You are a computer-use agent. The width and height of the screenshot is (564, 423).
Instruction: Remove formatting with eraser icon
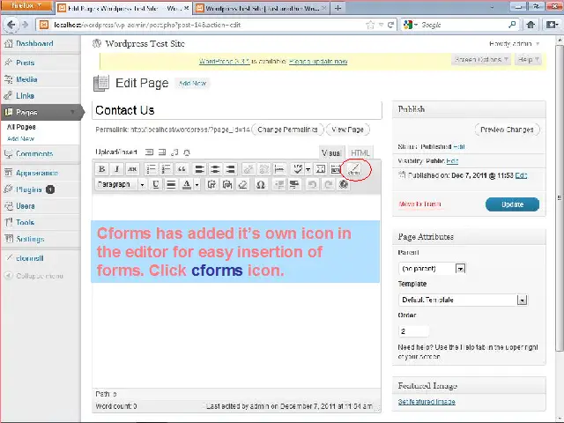243,184
